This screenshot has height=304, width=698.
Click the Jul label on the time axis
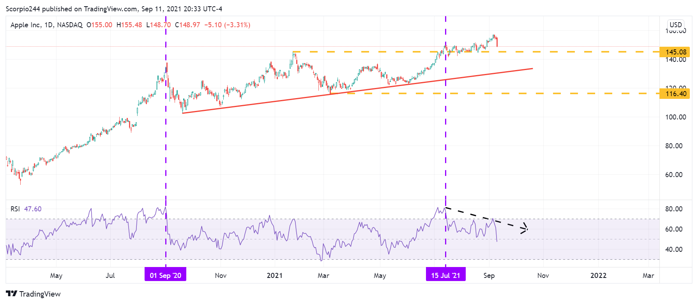click(x=110, y=276)
